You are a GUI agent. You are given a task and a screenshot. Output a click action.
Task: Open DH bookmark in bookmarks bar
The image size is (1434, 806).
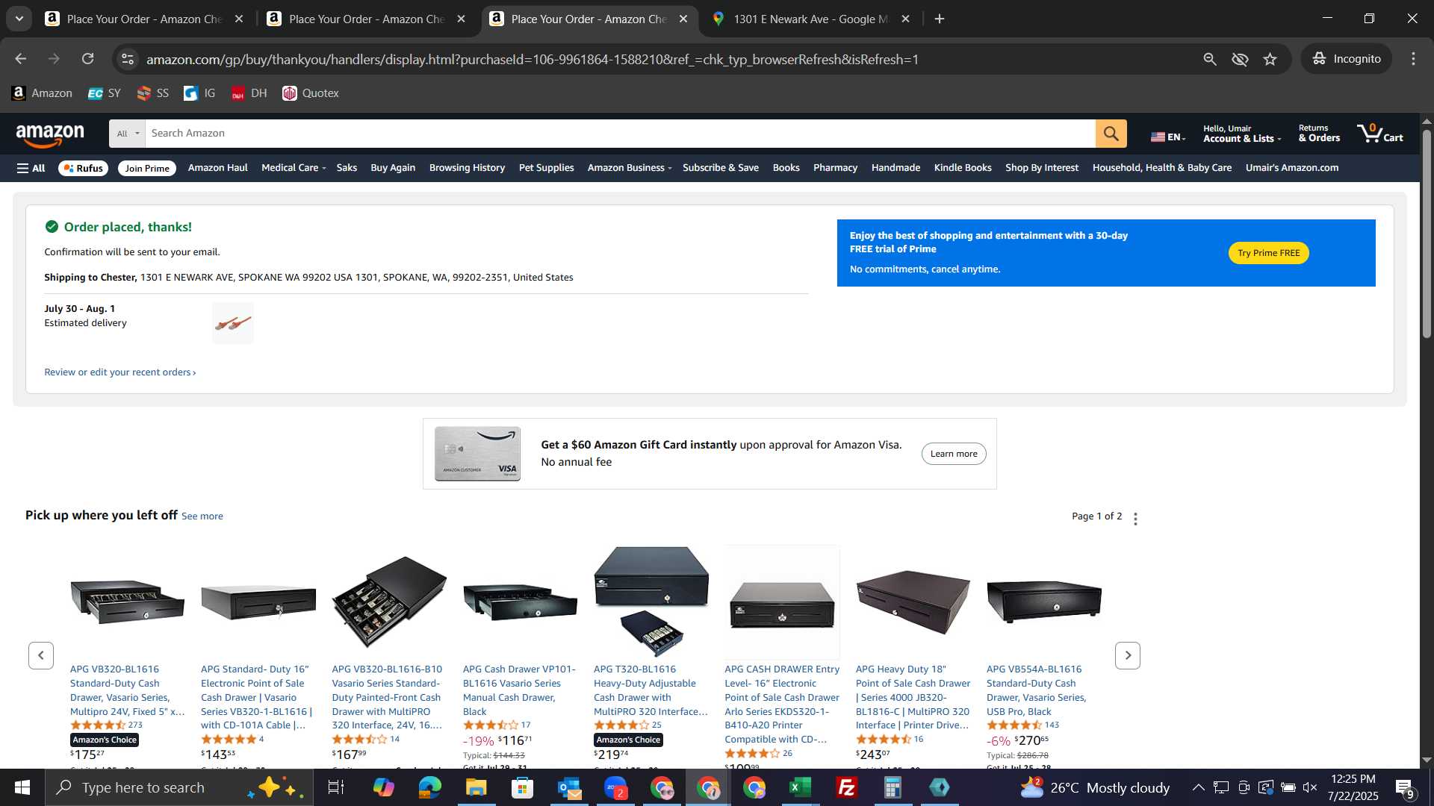[249, 93]
